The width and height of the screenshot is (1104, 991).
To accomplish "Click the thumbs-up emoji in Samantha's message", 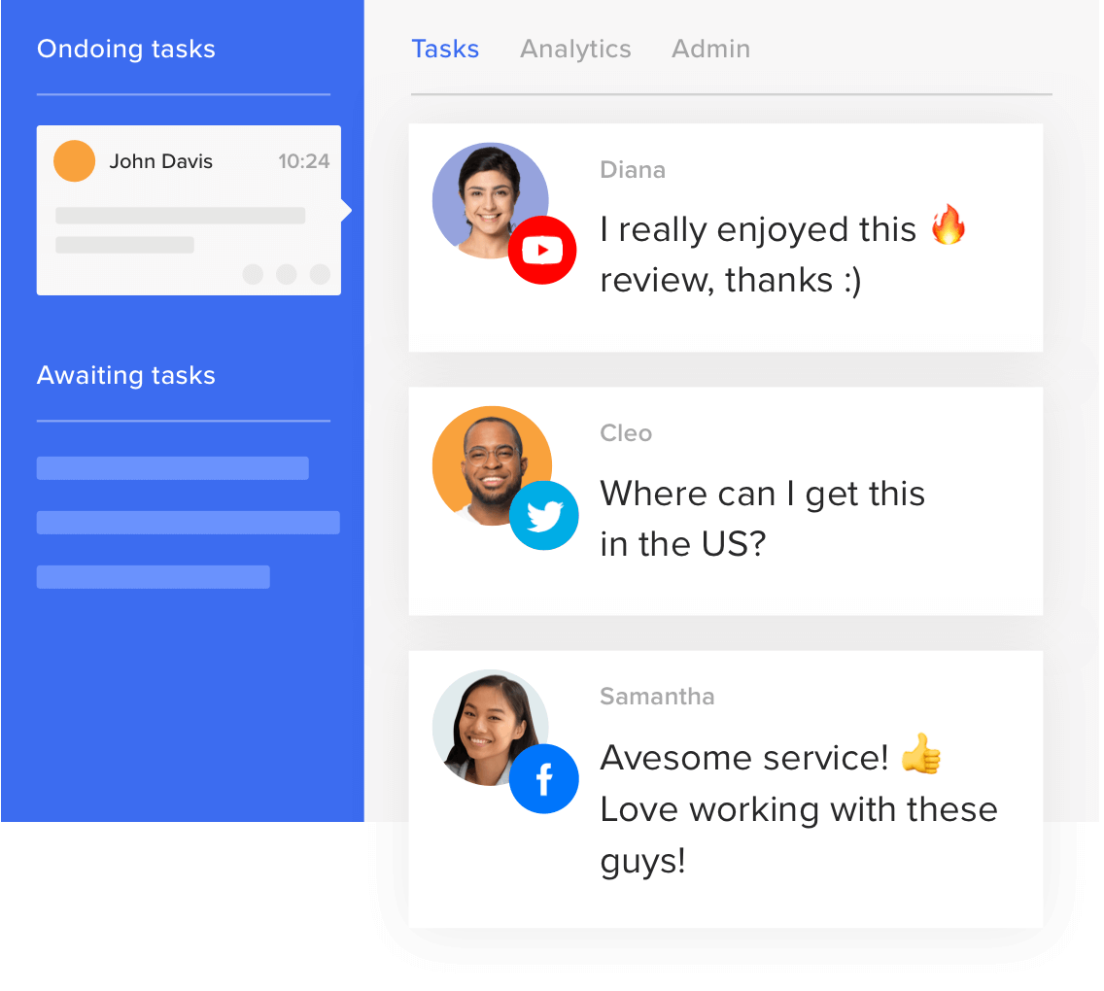I will click(920, 755).
